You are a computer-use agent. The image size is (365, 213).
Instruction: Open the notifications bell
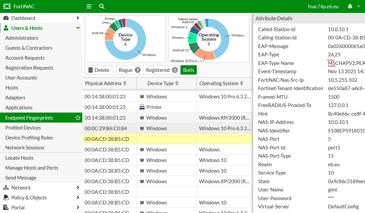350,6
